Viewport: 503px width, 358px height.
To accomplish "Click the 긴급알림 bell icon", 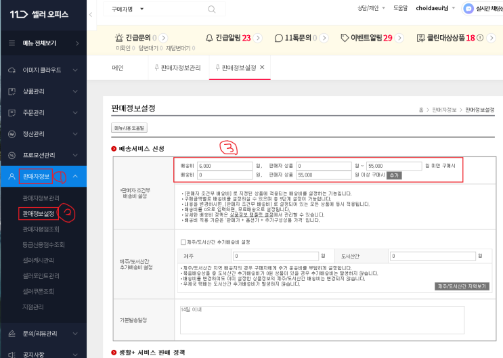I will (x=209, y=38).
